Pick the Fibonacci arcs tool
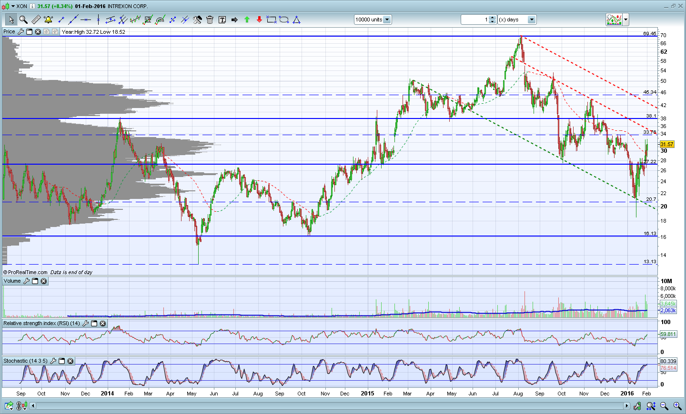The height and width of the screenshot is (414, 686). tap(160, 20)
